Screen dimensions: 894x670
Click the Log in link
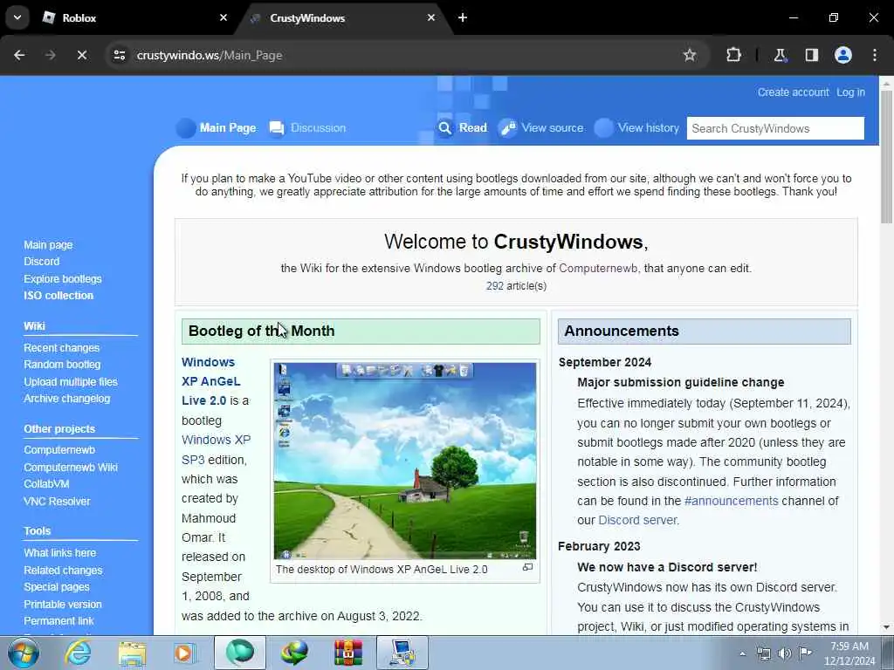pyautogui.click(x=850, y=92)
